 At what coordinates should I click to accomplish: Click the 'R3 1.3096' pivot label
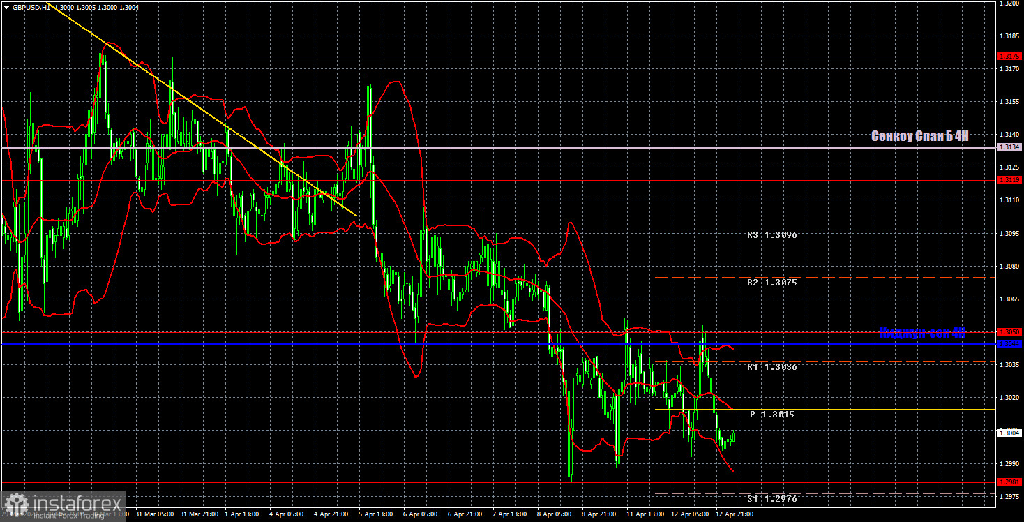771,235
